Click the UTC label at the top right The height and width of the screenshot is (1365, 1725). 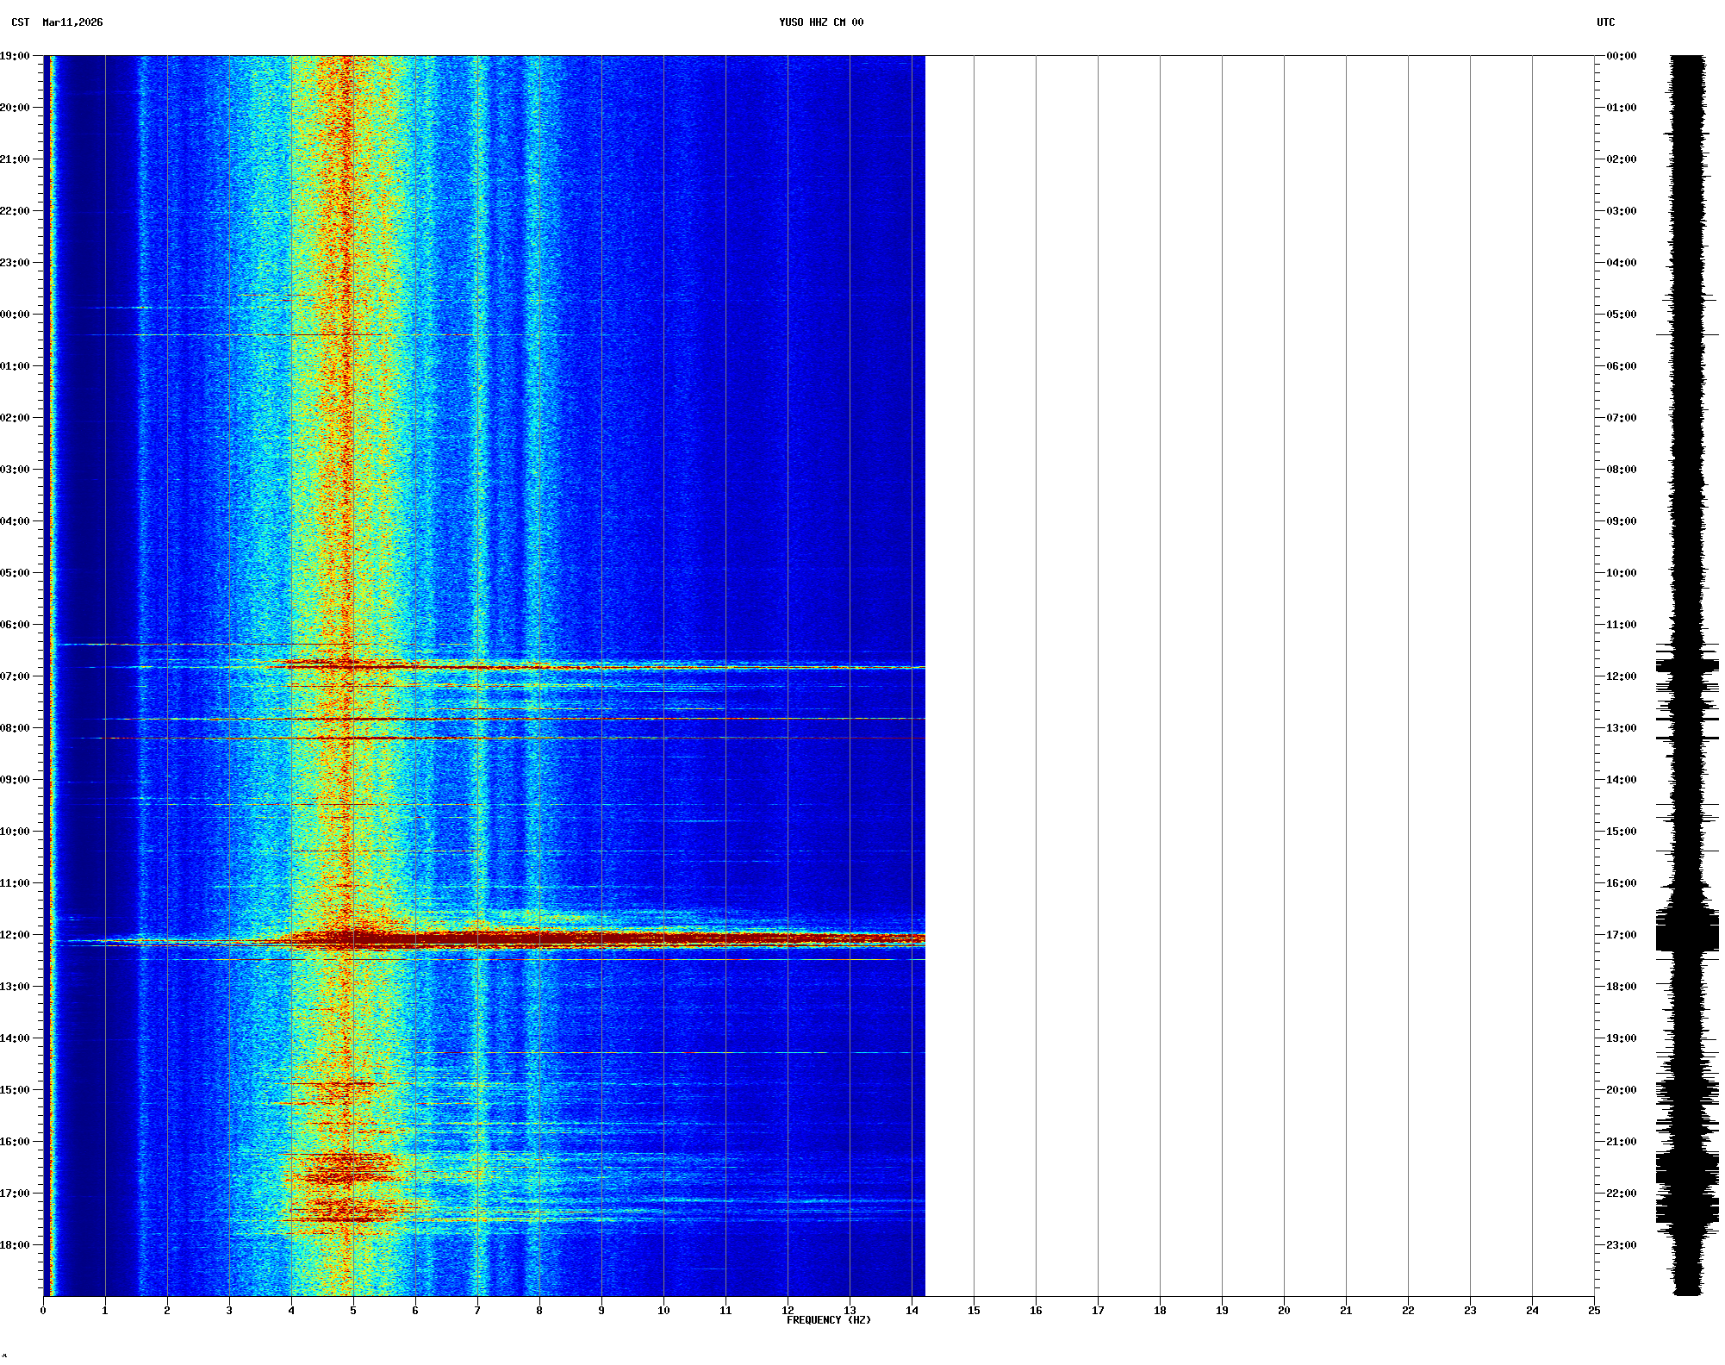click(1605, 22)
